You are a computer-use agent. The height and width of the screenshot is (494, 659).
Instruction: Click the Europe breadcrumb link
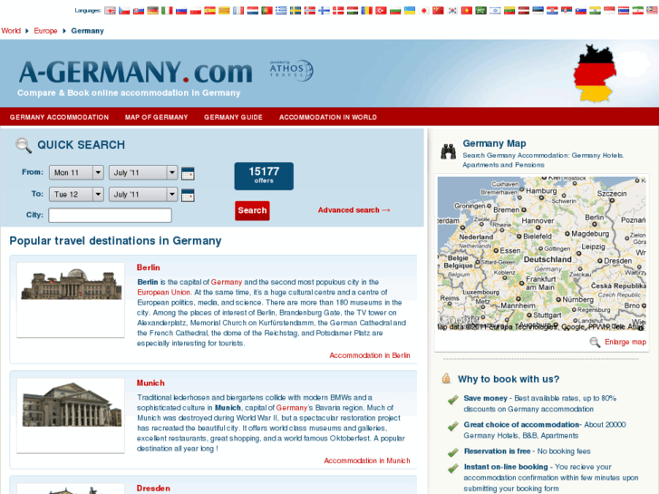coord(45,31)
